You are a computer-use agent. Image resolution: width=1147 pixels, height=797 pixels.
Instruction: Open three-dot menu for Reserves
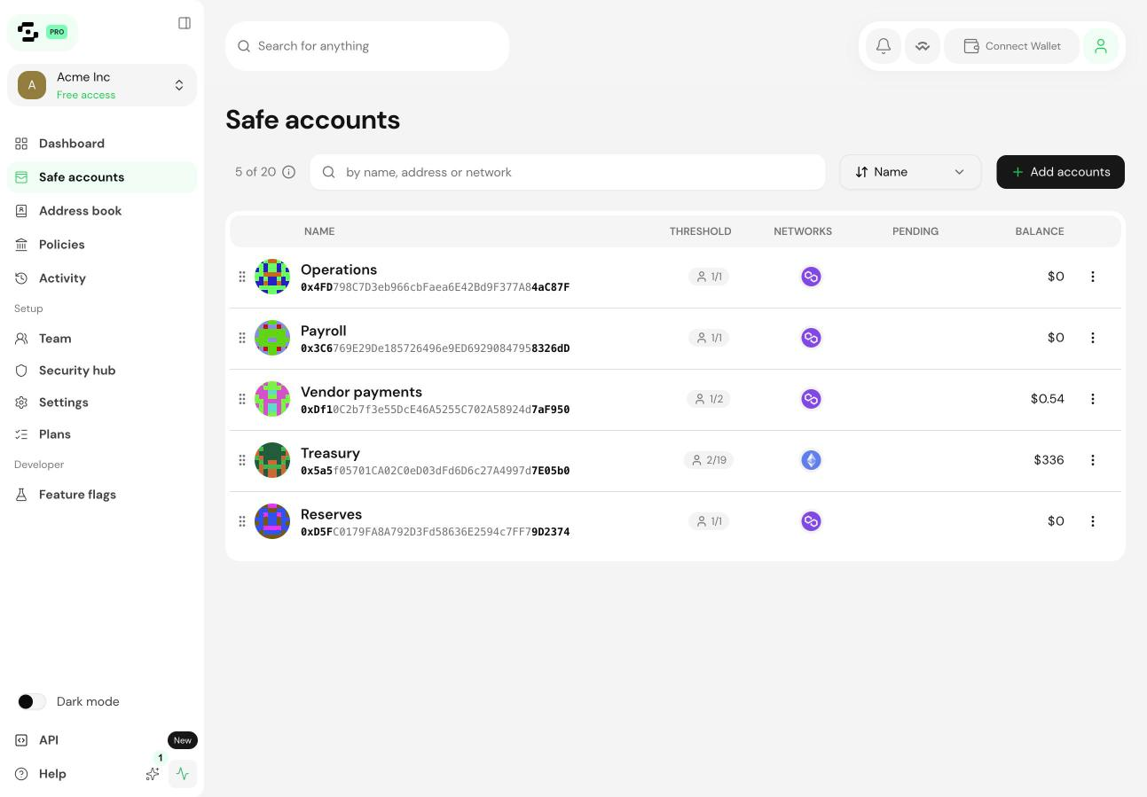(x=1093, y=521)
